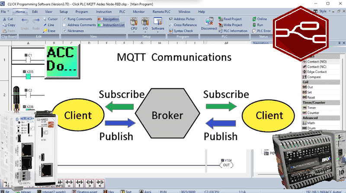Uncheck the Nicknames checkbox

[64, 31]
